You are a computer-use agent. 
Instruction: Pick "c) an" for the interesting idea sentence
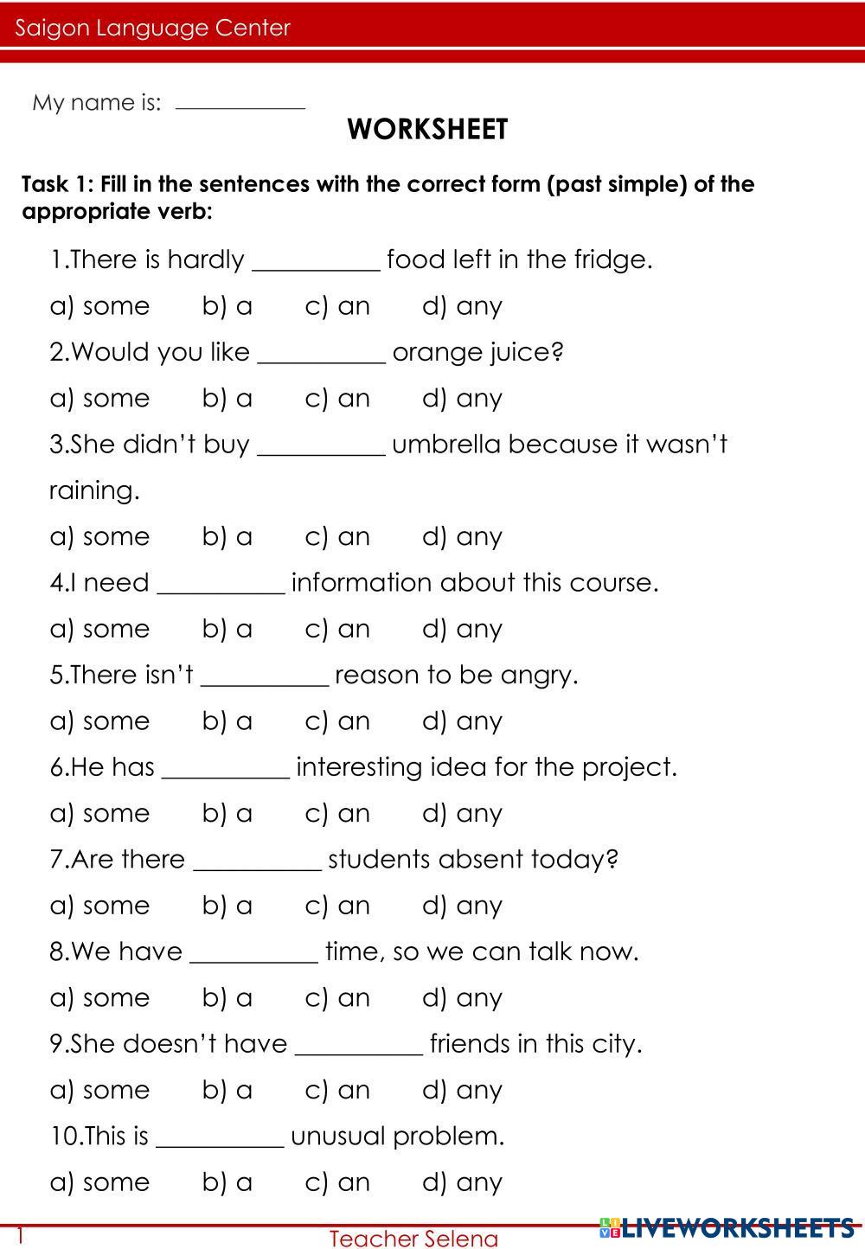coord(337,814)
